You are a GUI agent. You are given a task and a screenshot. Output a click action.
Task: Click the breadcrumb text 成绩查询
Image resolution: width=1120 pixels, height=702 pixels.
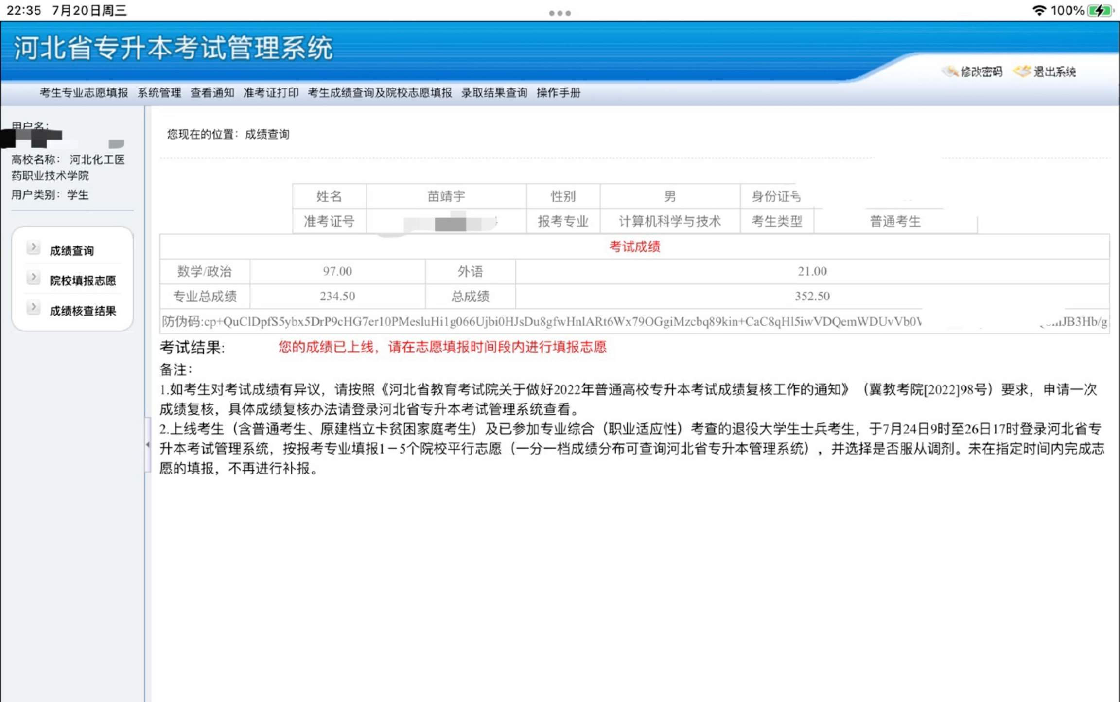pos(267,134)
